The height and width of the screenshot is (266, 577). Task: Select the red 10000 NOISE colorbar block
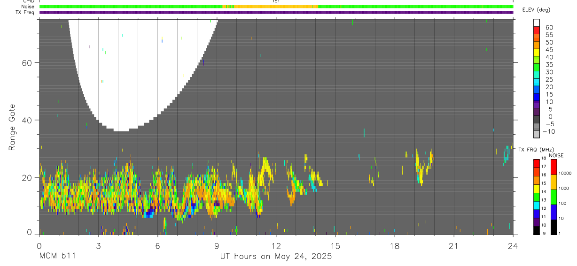554,167
